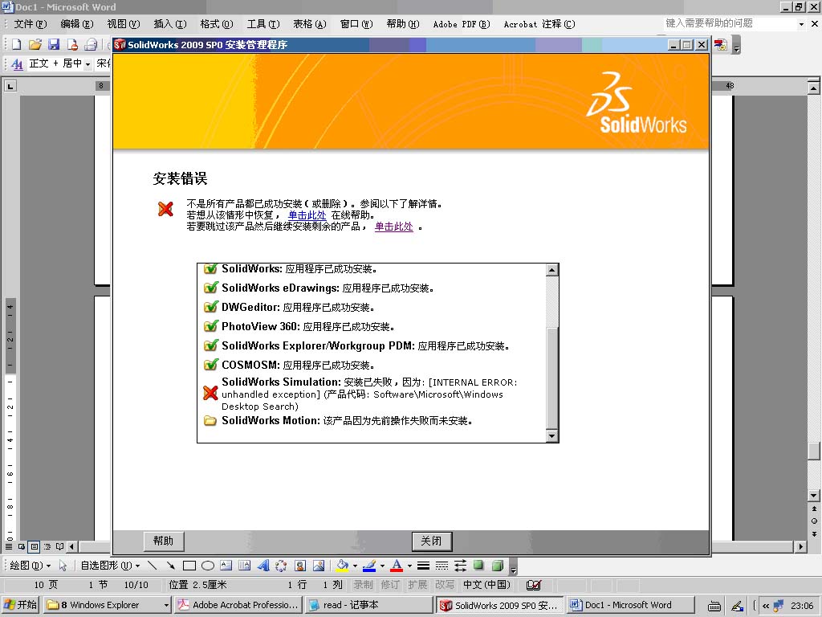Switch to read - 记事本 taskbar button

(x=369, y=605)
